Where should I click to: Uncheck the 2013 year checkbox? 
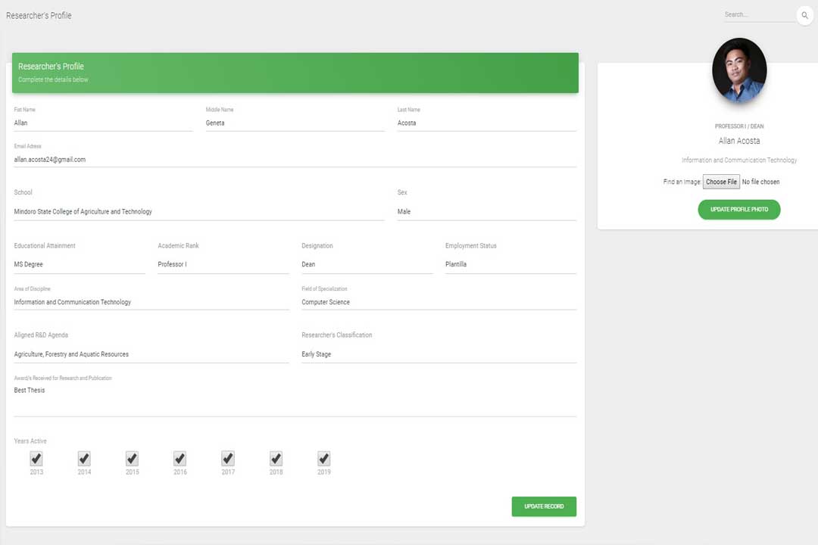[36, 459]
